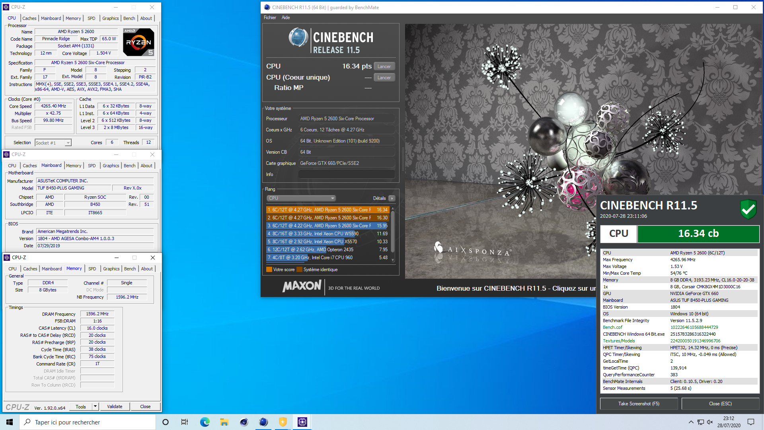Screen dimensions: 764x430
Task: Click the Détails arrow button
Action: coord(392,198)
